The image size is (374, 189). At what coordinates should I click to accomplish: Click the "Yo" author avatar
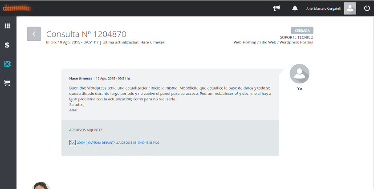click(299, 74)
